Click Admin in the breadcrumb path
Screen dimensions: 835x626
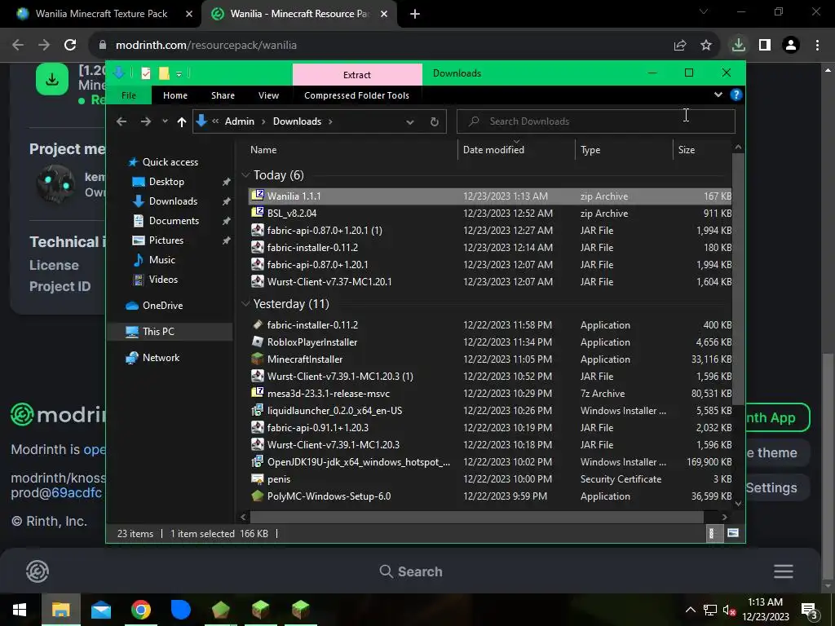(239, 121)
